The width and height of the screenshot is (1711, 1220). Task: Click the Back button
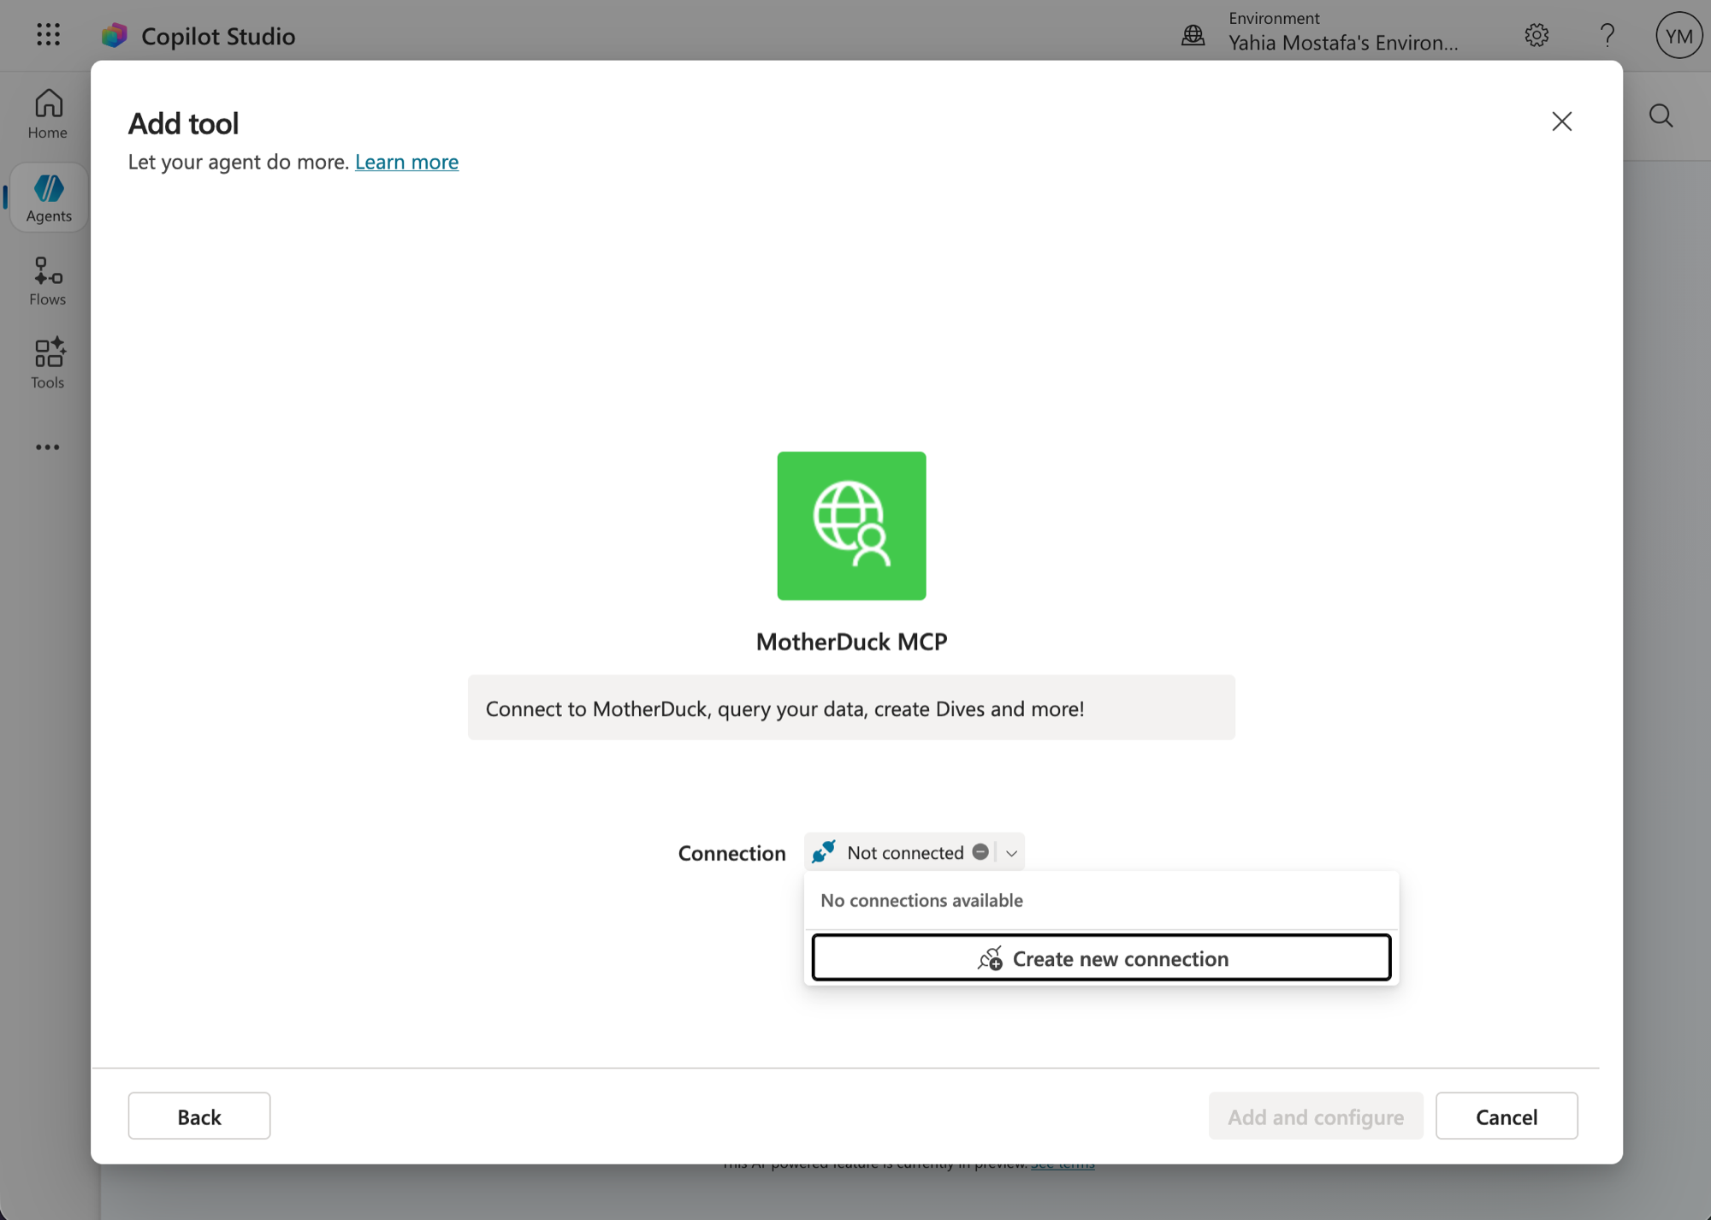coord(199,1116)
